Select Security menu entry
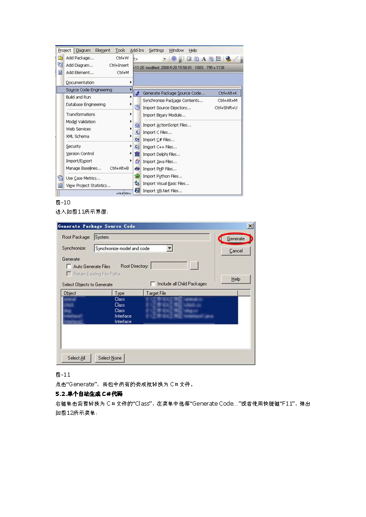Viewport: 366px width, 517px height. tap(94, 146)
